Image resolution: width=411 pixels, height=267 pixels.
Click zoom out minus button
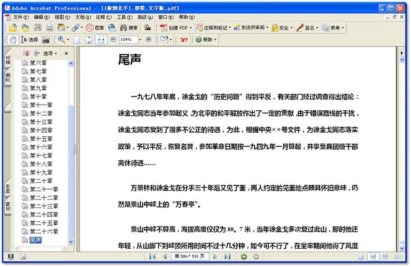coord(113,40)
